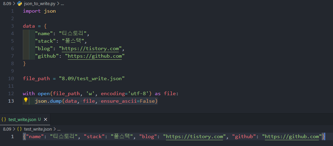
Task: Open the https://github.com link in Python code
Action: [x=95, y=56]
